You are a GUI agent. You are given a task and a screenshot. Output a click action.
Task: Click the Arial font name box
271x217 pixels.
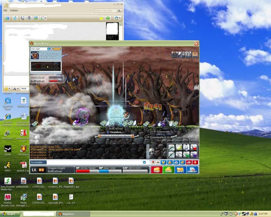25,88
